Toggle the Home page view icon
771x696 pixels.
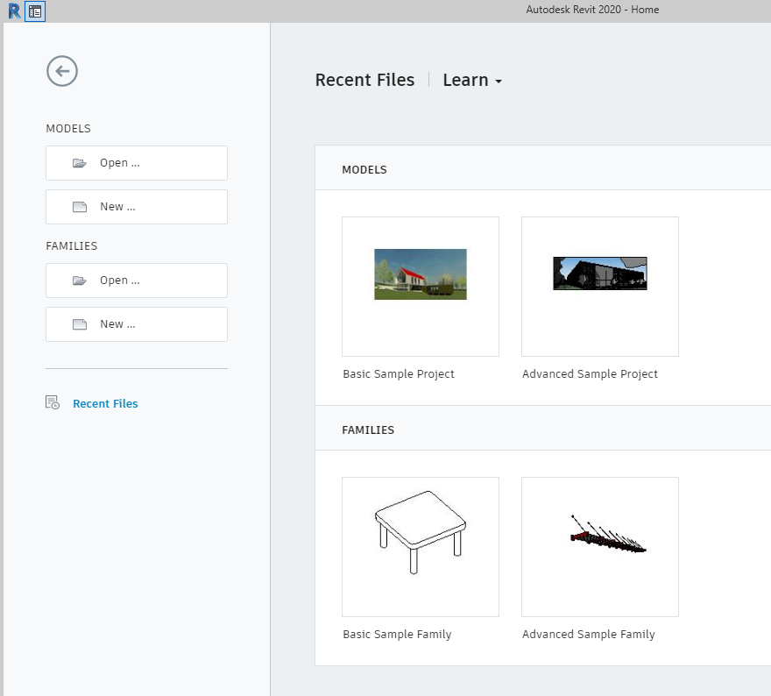pos(35,11)
